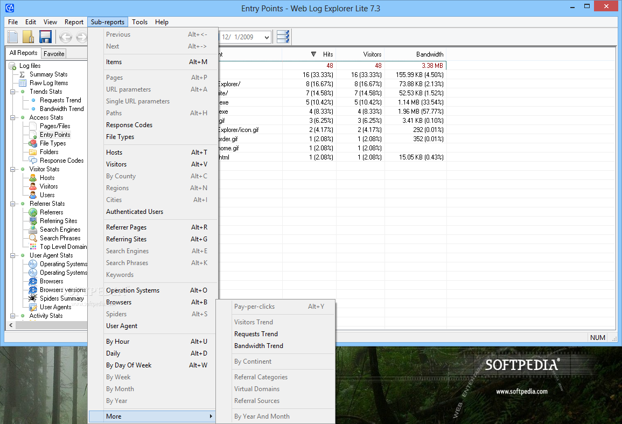The height and width of the screenshot is (424, 622).
Task: Click the Hits column sort arrow
Action: click(313, 54)
